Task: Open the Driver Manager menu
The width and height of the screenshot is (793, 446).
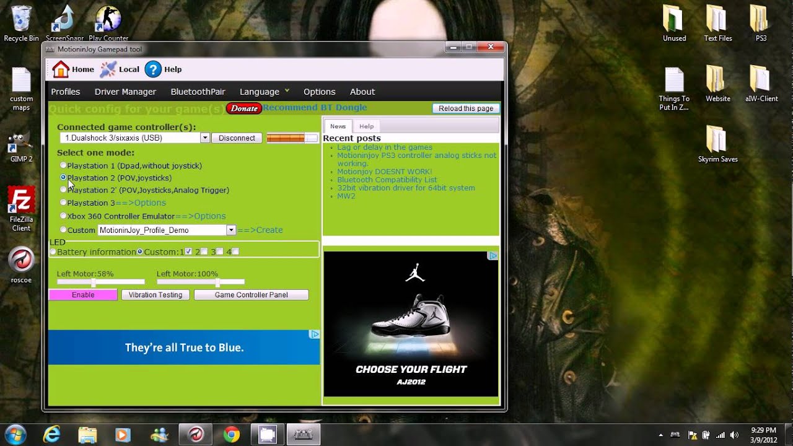Action: (125, 92)
